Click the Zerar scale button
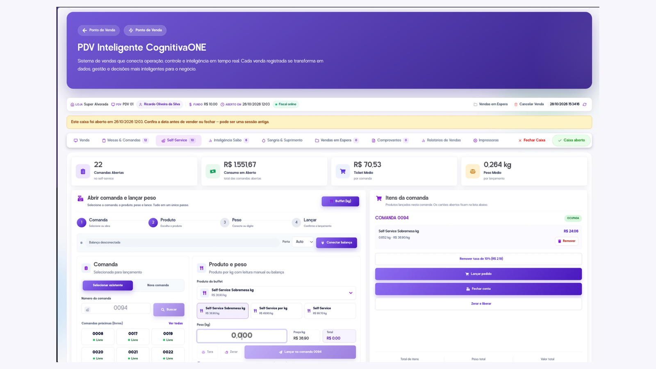The width and height of the screenshot is (656, 369). coord(231,352)
